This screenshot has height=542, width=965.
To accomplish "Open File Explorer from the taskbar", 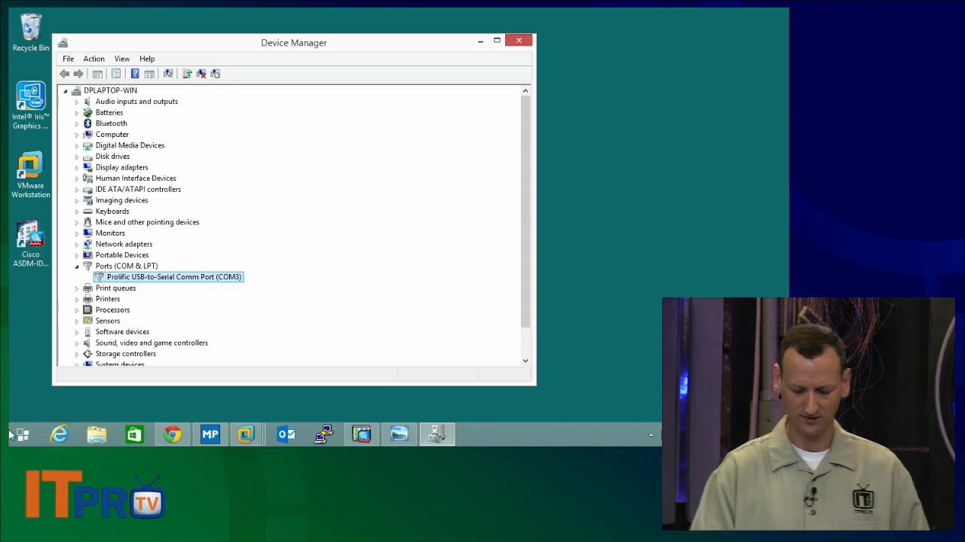I will [x=96, y=434].
